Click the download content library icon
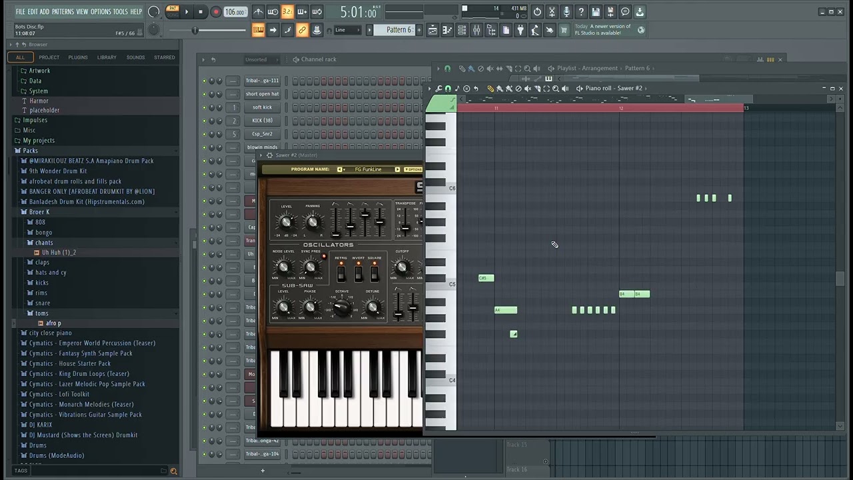 point(640,12)
